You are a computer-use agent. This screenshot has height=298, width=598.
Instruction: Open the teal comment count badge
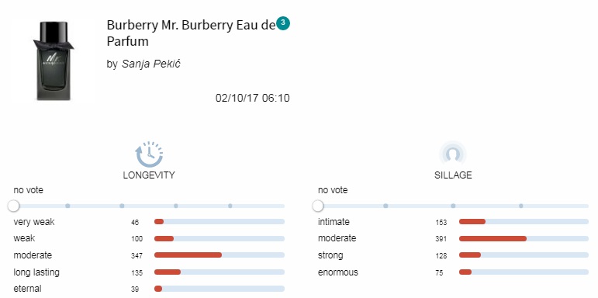tap(283, 23)
